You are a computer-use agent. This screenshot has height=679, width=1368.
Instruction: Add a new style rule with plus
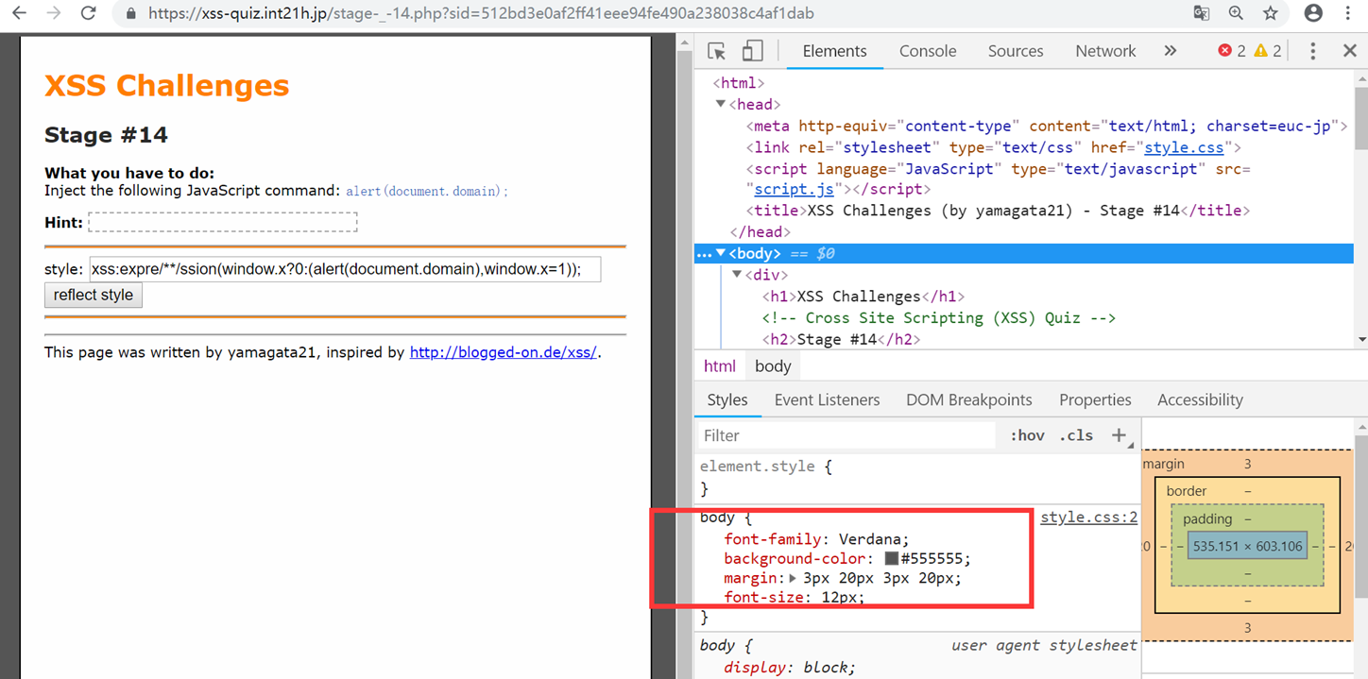pos(1119,435)
